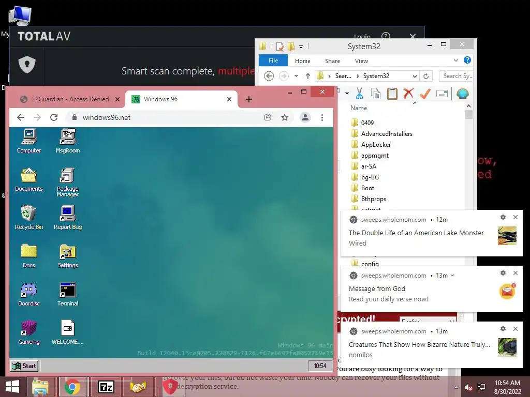Close the E2Guardian tab
530x397 pixels.
[117, 99]
